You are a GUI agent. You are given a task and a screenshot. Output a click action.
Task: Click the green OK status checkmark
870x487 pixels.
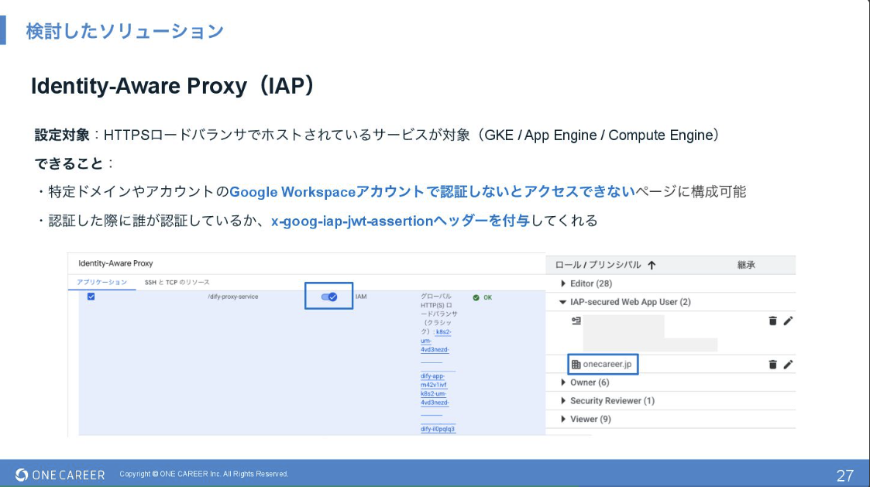(476, 297)
